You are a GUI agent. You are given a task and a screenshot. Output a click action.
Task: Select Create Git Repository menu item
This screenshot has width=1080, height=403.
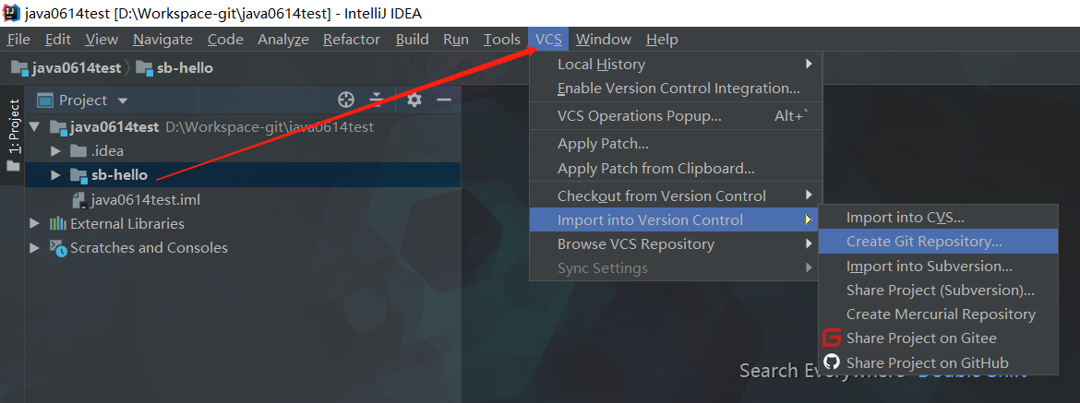[x=923, y=242]
